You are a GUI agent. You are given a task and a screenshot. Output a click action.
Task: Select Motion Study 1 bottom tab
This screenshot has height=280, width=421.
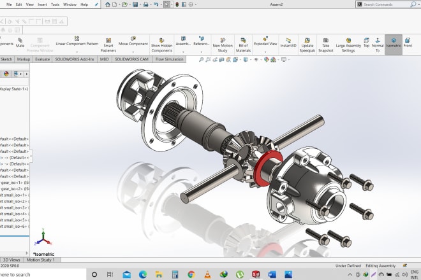pos(41,260)
